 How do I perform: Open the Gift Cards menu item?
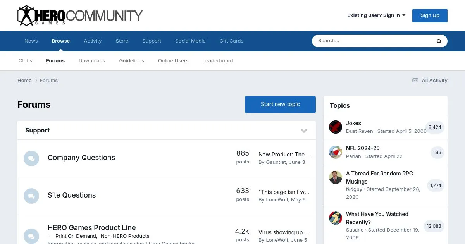pyautogui.click(x=231, y=41)
